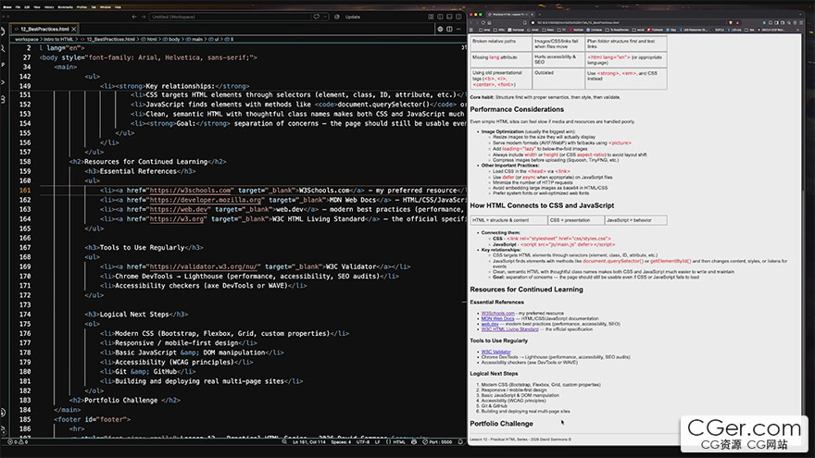Click the w3schools.com URL in line 161
This screenshot has width=815, height=458.
click(190, 190)
